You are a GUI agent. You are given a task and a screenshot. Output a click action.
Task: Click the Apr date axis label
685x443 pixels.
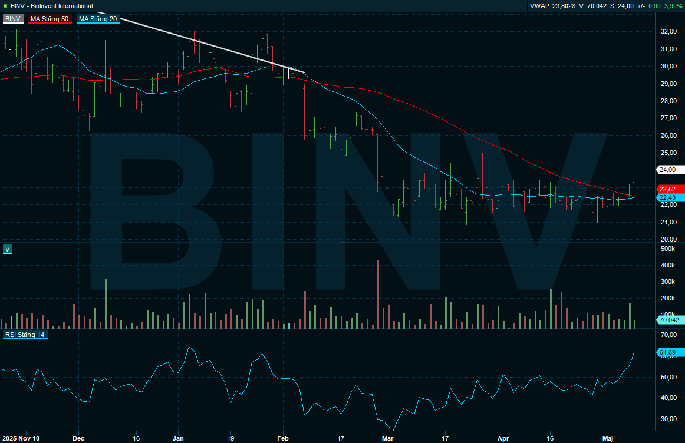point(503,438)
